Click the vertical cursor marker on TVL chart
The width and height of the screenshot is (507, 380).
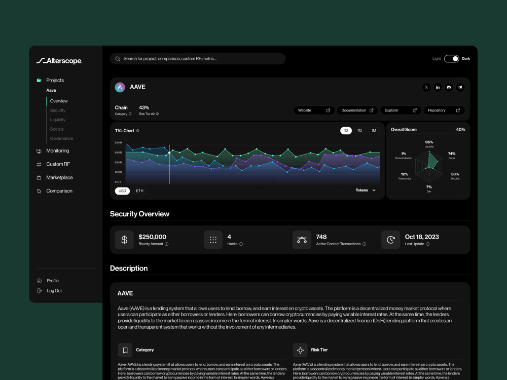[x=169, y=165]
